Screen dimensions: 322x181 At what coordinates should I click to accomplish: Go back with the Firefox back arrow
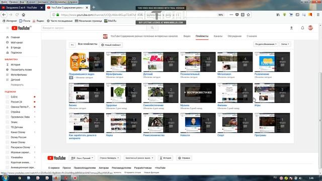(x=4, y=15)
